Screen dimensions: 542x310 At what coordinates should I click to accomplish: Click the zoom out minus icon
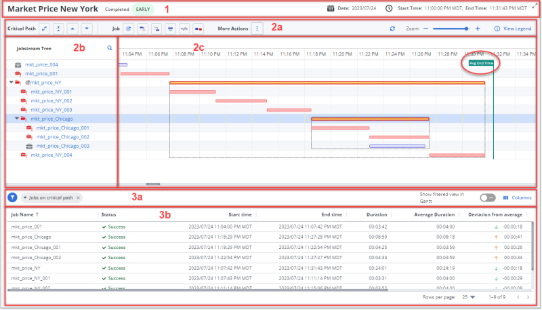click(x=425, y=29)
